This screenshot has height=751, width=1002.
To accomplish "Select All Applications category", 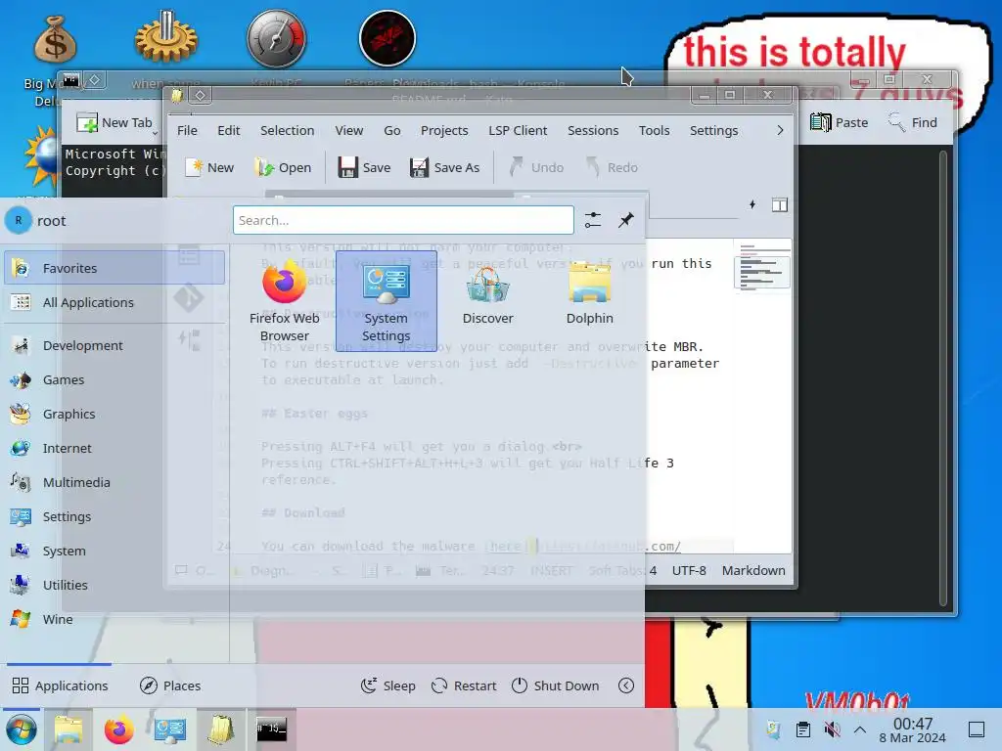I will [114, 302].
